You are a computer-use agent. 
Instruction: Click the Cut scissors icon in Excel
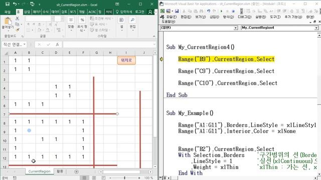tap(18, 19)
